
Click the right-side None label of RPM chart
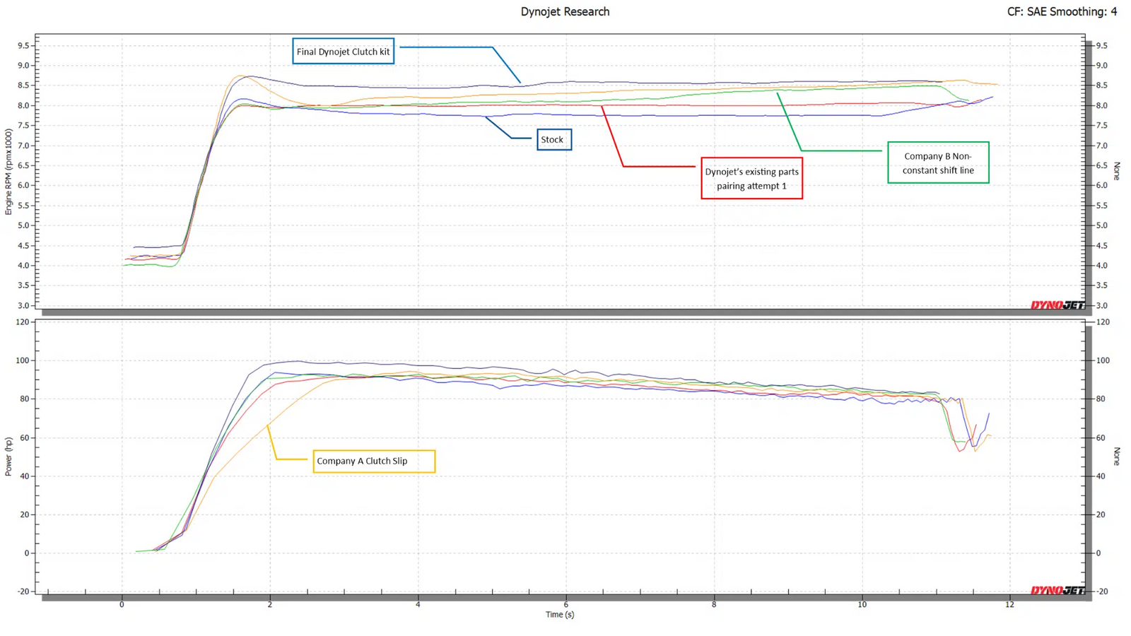click(x=1117, y=171)
